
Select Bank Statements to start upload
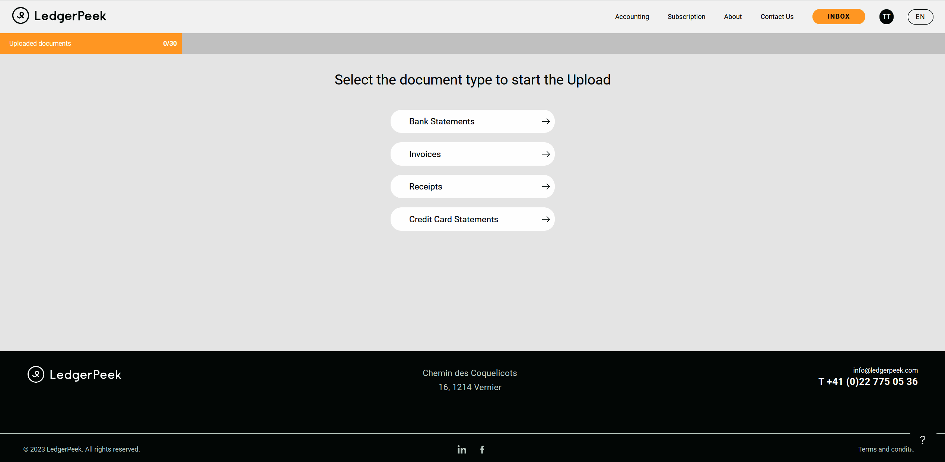pyautogui.click(x=442, y=121)
